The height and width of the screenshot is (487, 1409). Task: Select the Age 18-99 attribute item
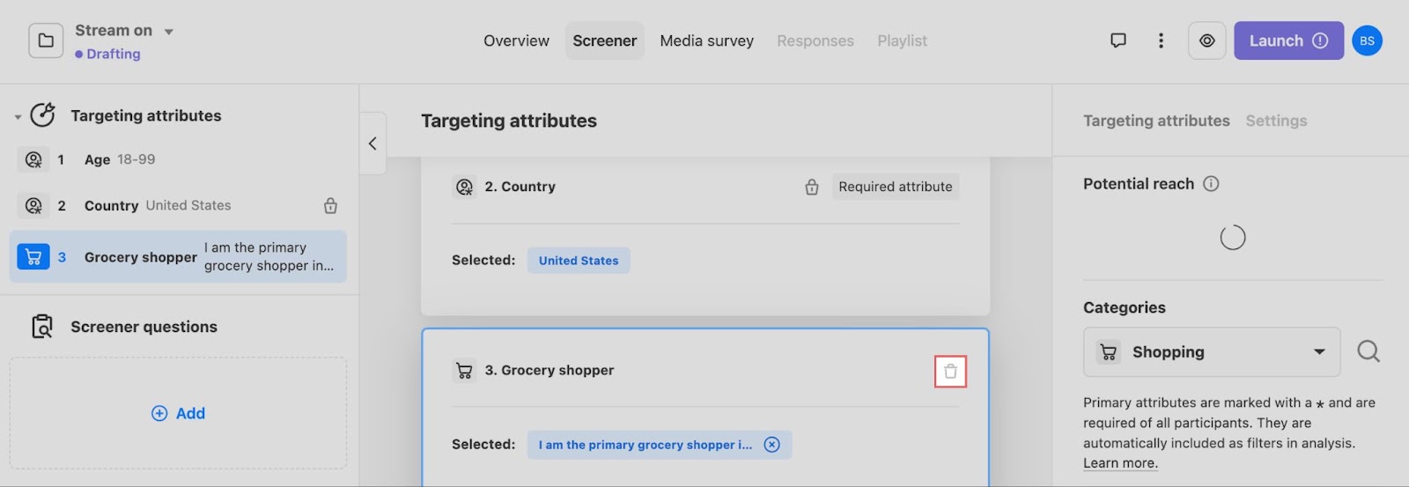(178, 159)
